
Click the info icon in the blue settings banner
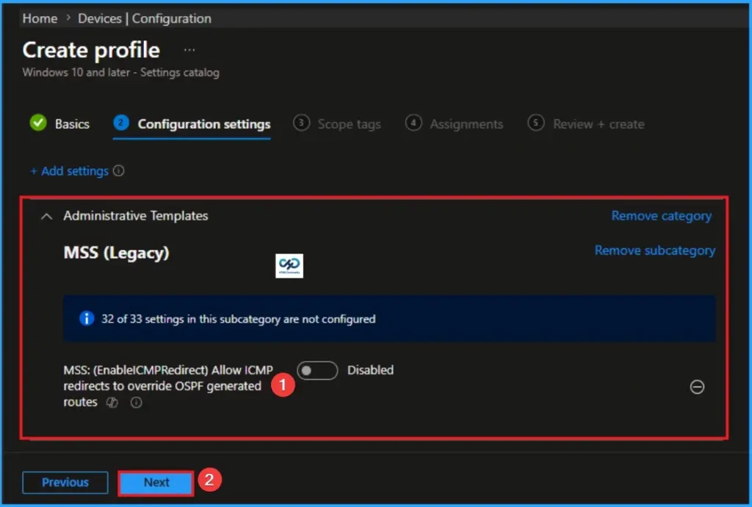(86, 318)
